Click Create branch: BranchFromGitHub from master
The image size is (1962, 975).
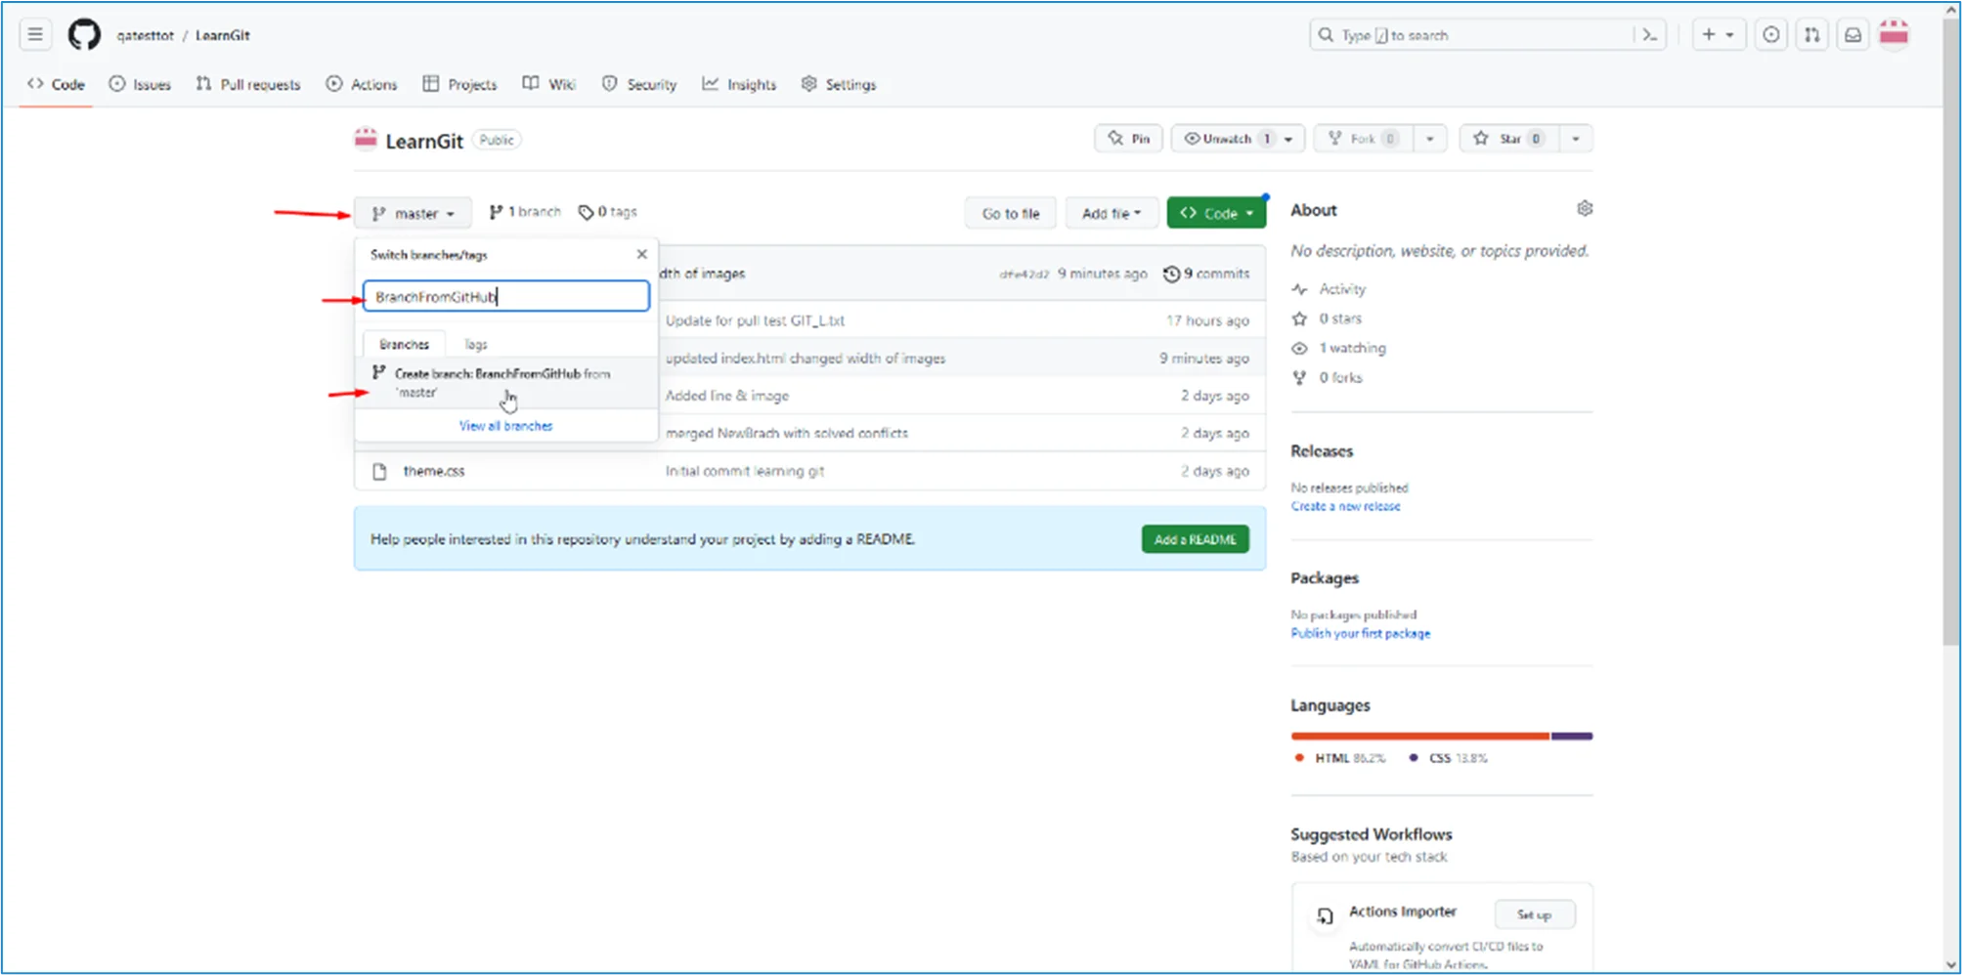point(502,382)
